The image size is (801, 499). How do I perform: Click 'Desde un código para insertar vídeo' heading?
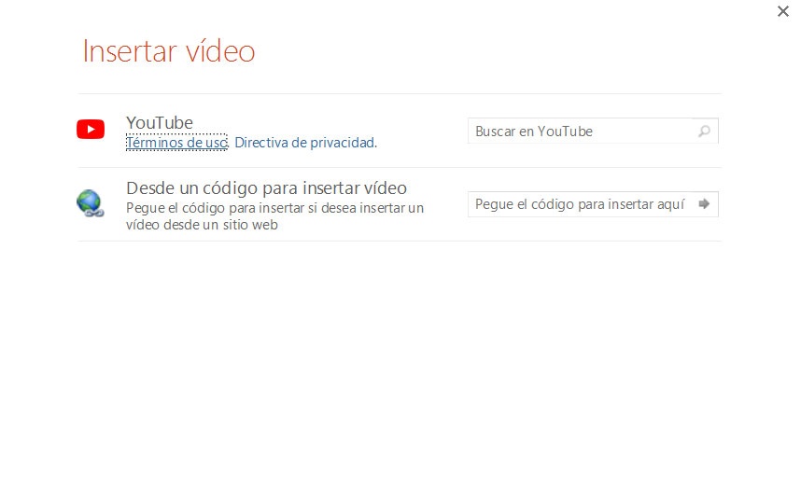(x=266, y=188)
